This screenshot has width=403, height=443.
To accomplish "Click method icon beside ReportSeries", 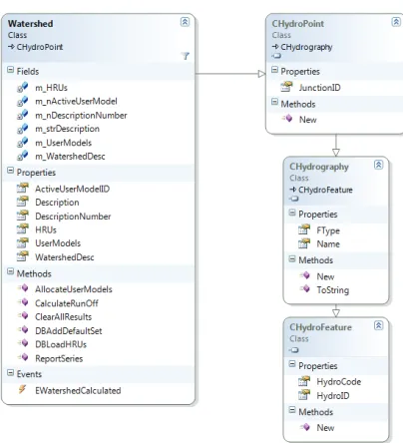I will click(23, 358).
